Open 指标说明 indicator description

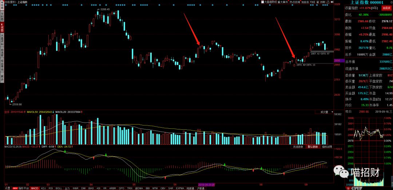coord(327,146)
